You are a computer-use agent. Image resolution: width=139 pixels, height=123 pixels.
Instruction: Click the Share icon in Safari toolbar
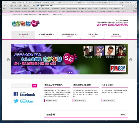pyautogui.click(x=33, y=6)
